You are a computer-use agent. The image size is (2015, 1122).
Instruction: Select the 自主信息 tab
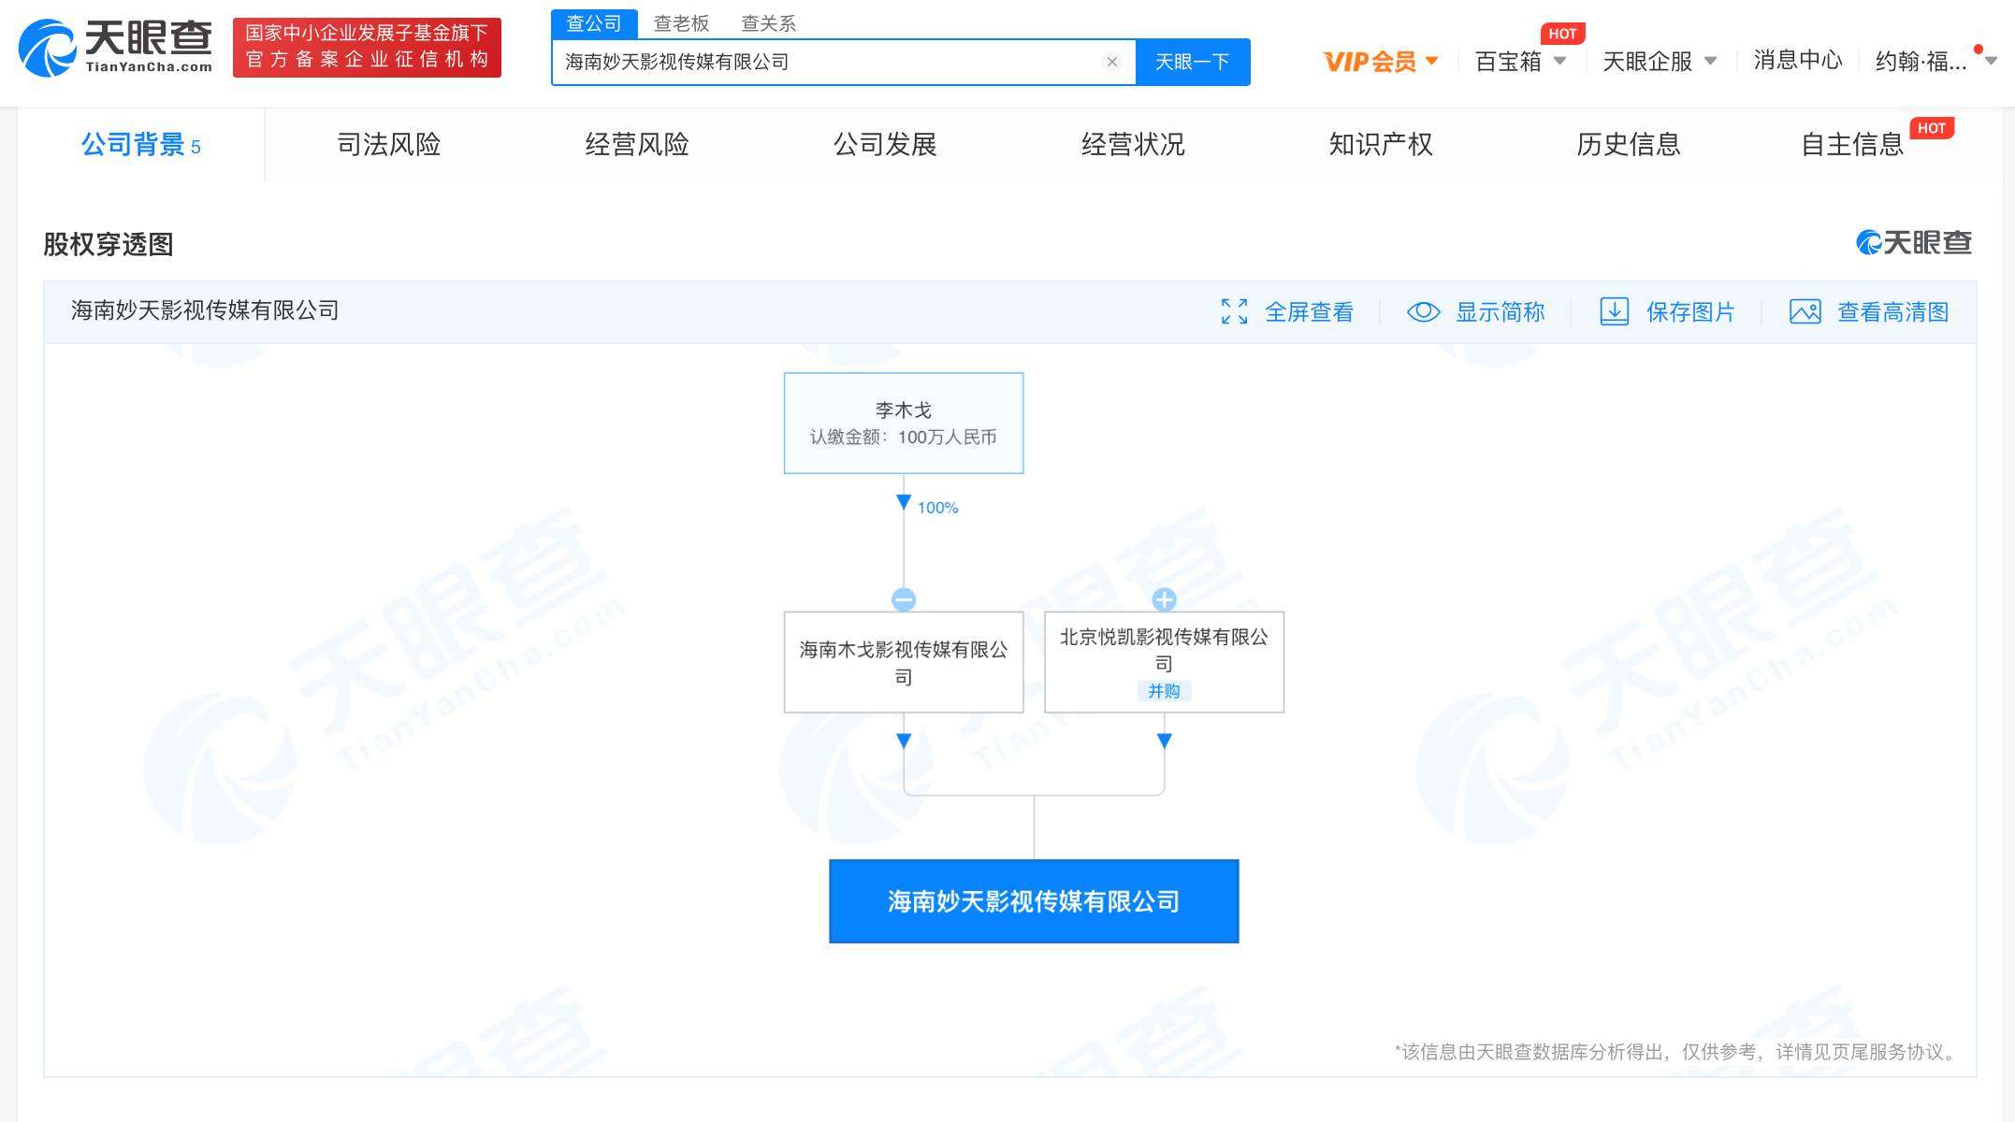tap(1852, 144)
